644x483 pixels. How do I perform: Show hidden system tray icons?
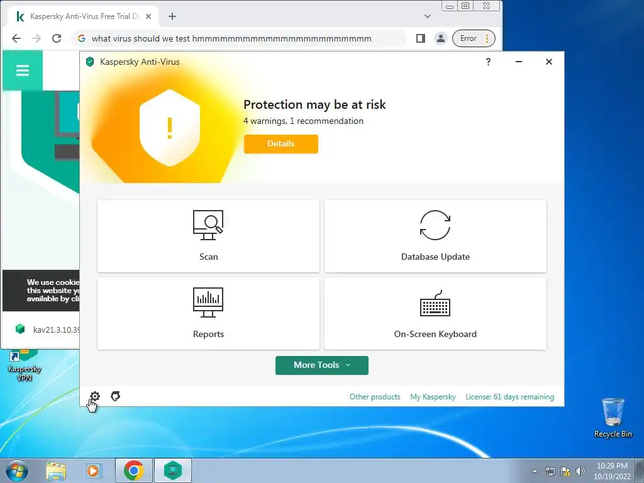(x=535, y=471)
